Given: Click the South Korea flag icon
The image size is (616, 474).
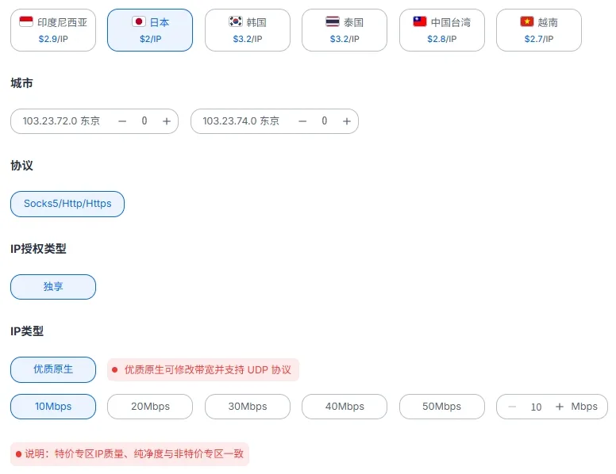Looking at the screenshot, I should [x=236, y=21].
